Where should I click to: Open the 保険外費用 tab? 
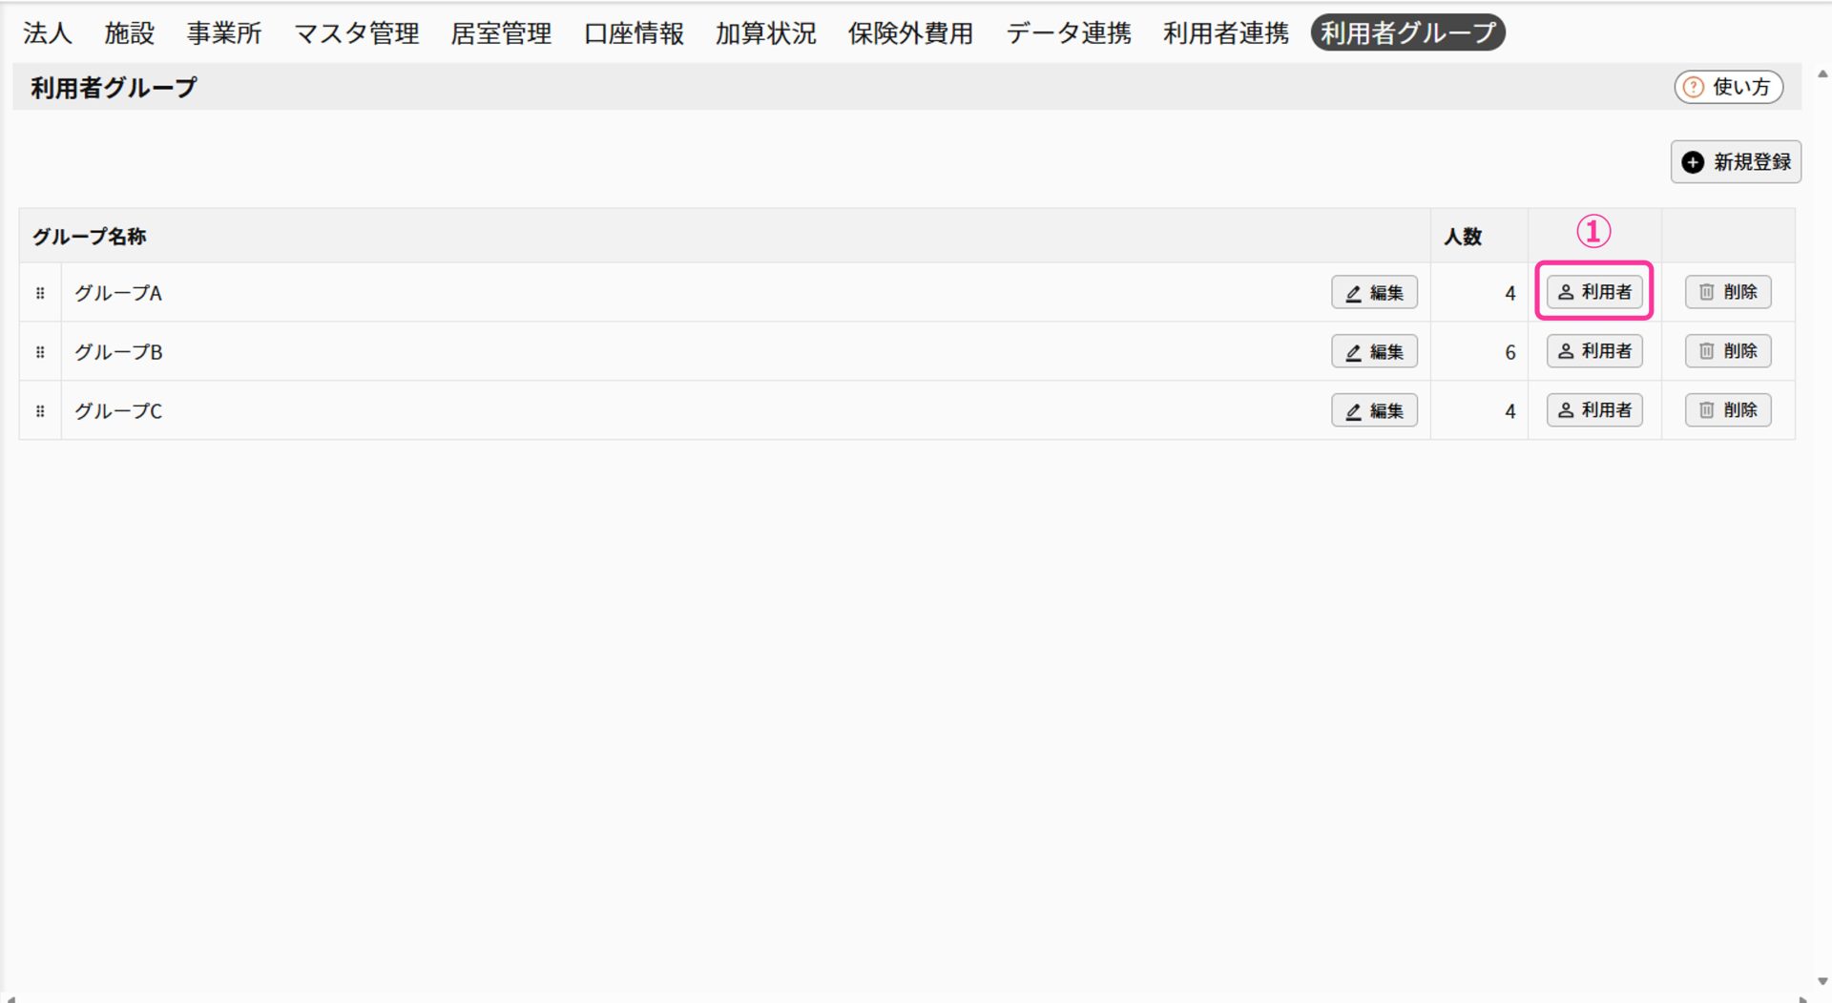pyautogui.click(x=910, y=33)
